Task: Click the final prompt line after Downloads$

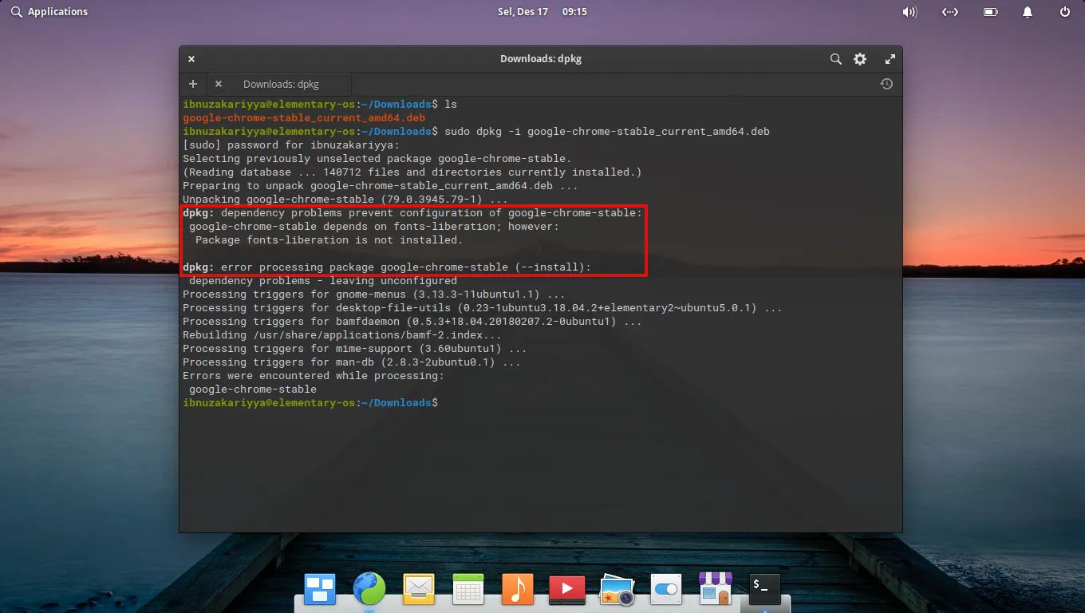Action: coord(310,403)
